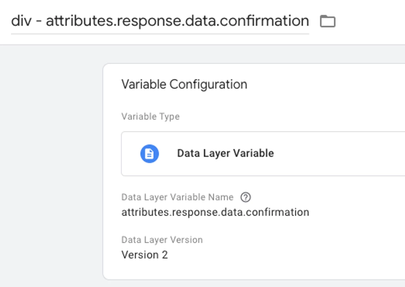This screenshot has width=405, height=287.
Task: Click the word 'div' in the title
Action: point(20,21)
